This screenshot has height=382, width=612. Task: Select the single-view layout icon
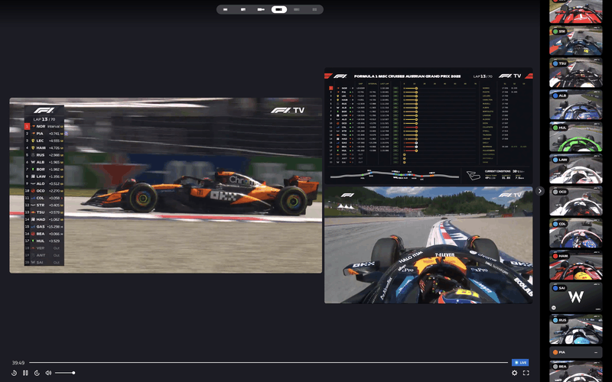click(225, 9)
